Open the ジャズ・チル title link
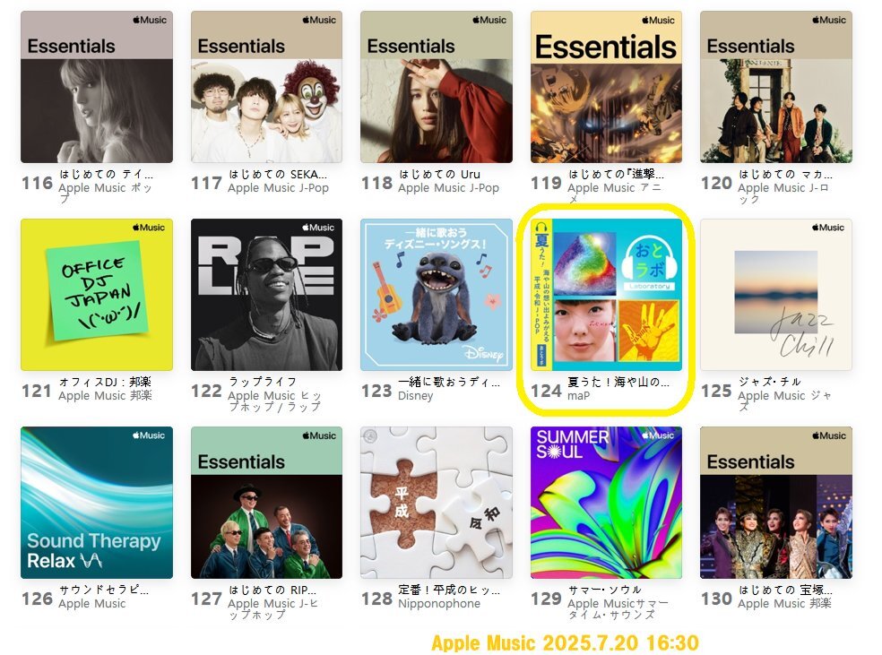The image size is (882, 655). coord(769,382)
